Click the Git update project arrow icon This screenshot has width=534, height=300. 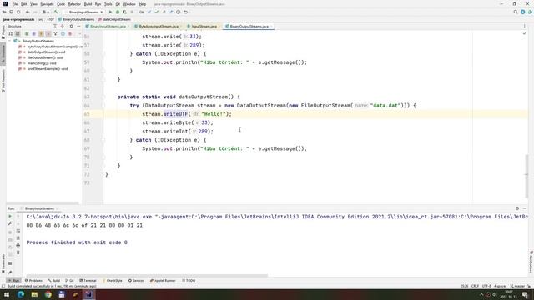[x=149, y=12]
